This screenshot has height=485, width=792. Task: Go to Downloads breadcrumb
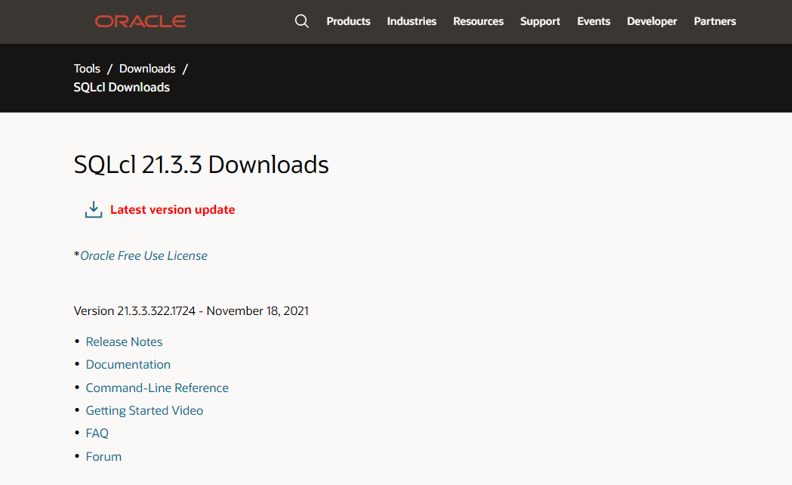pos(147,69)
